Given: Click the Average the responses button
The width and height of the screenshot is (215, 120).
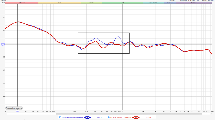Looking at the screenshot, I should 14,108.
